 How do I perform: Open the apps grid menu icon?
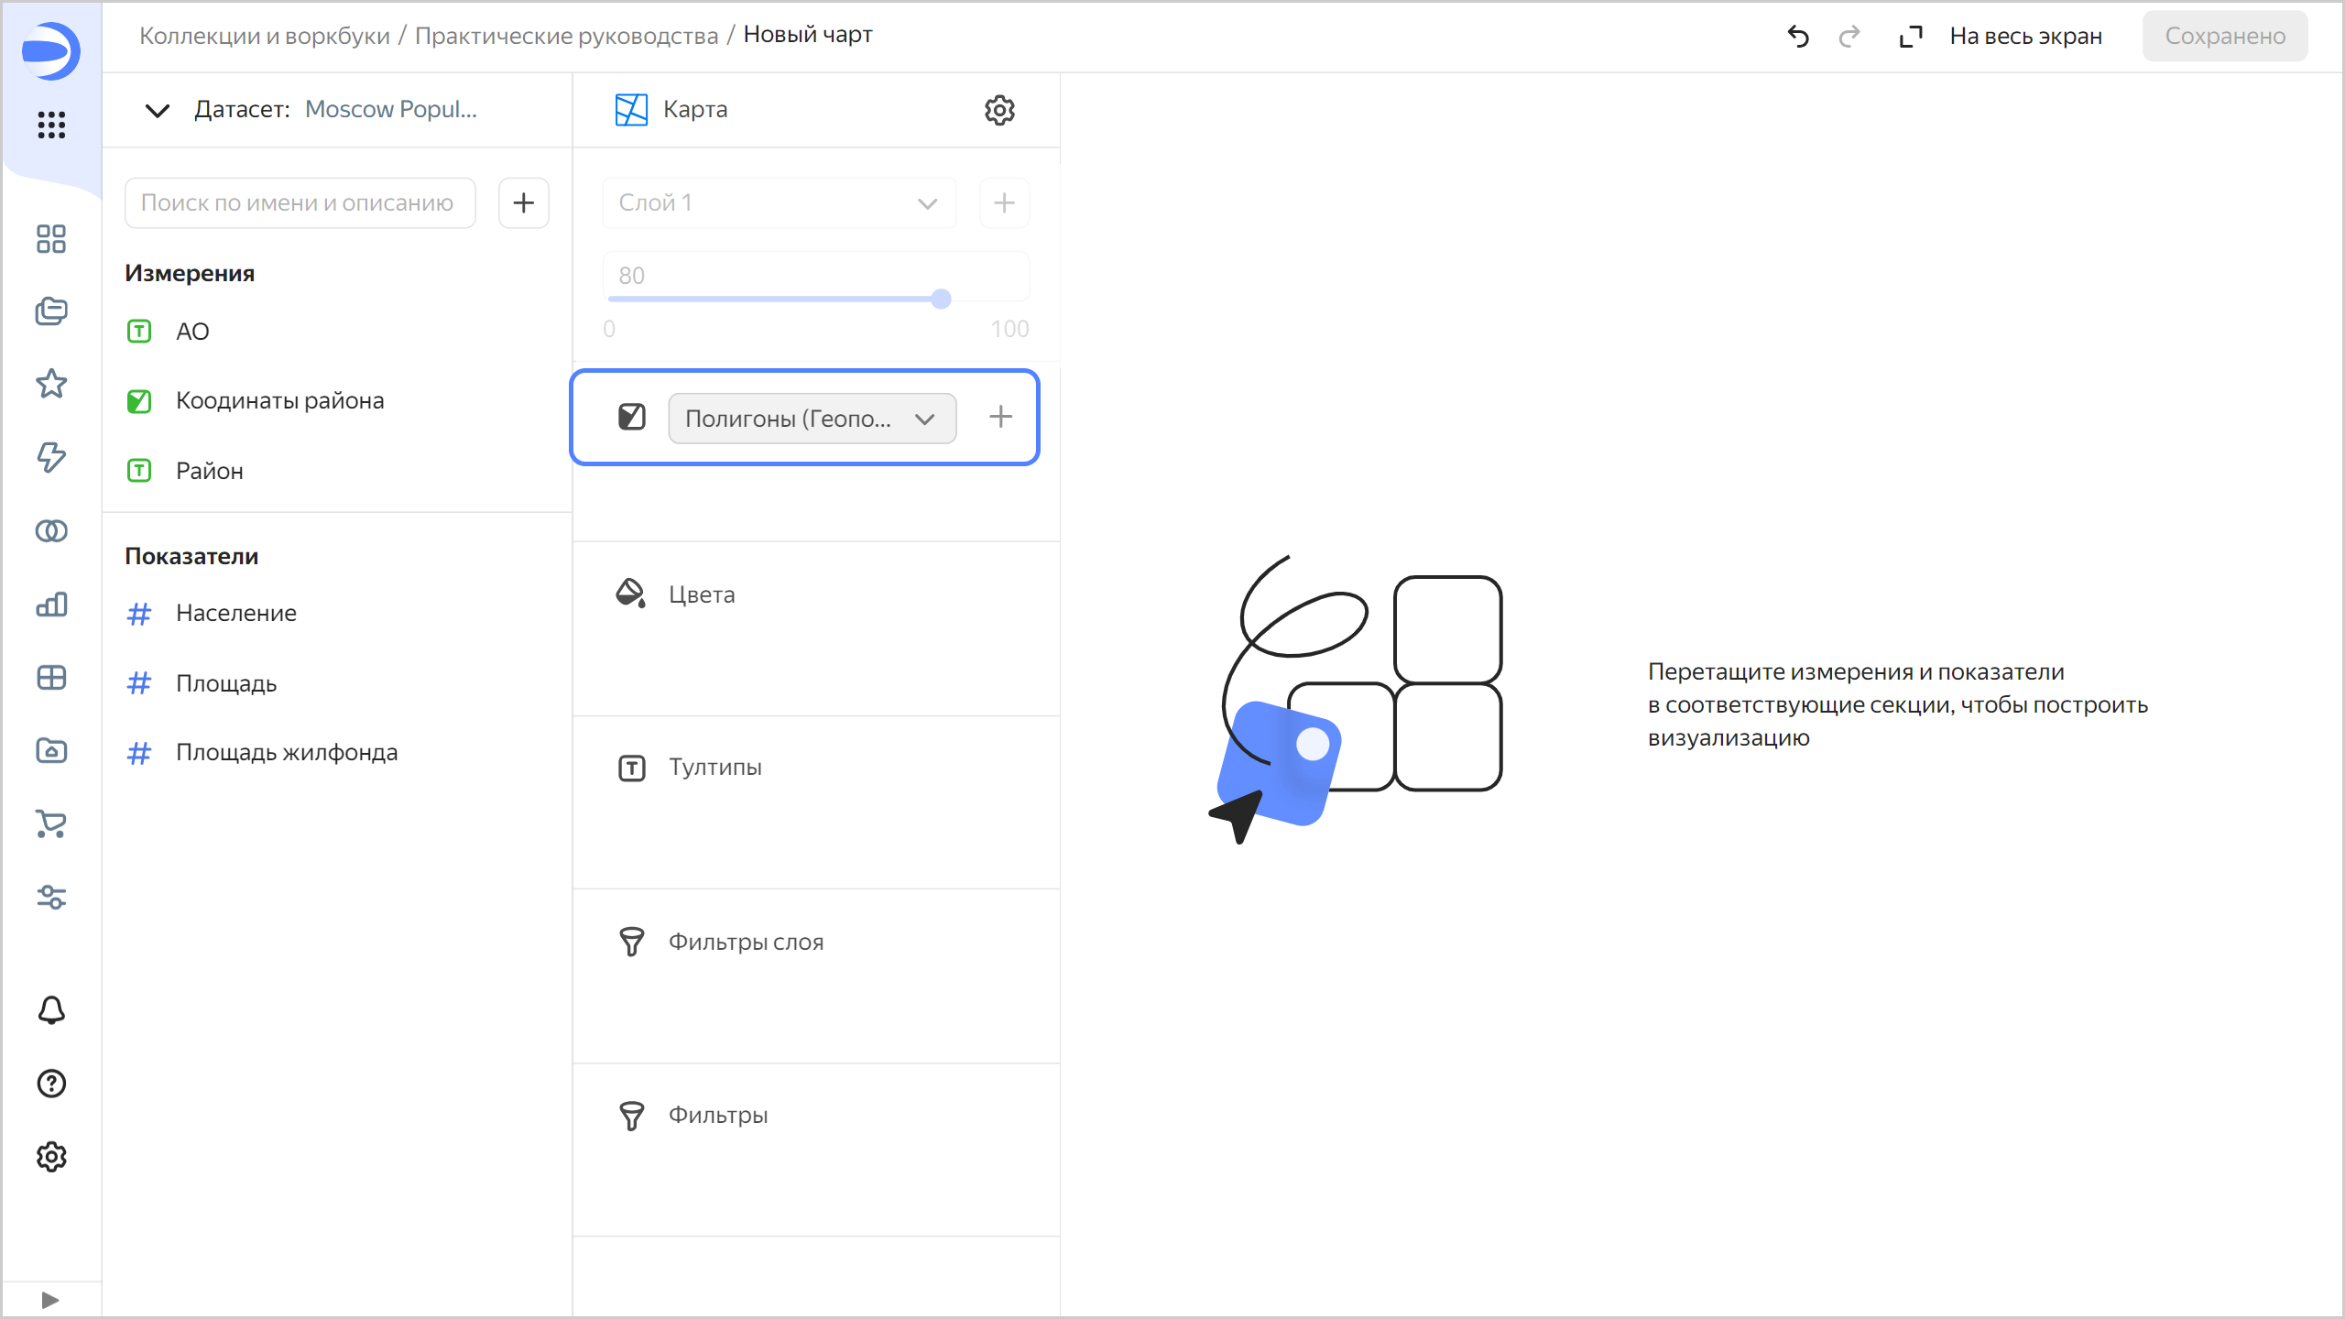(x=51, y=125)
